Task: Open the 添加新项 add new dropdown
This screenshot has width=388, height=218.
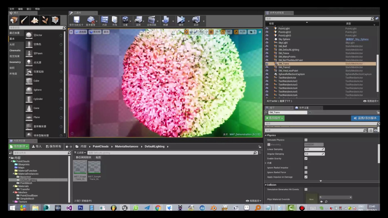Action: (x=19, y=146)
